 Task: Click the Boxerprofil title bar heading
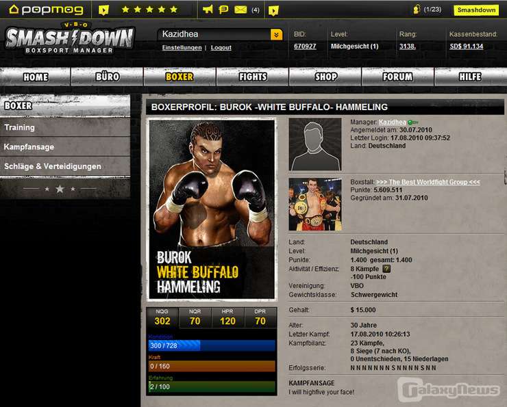(269, 107)
